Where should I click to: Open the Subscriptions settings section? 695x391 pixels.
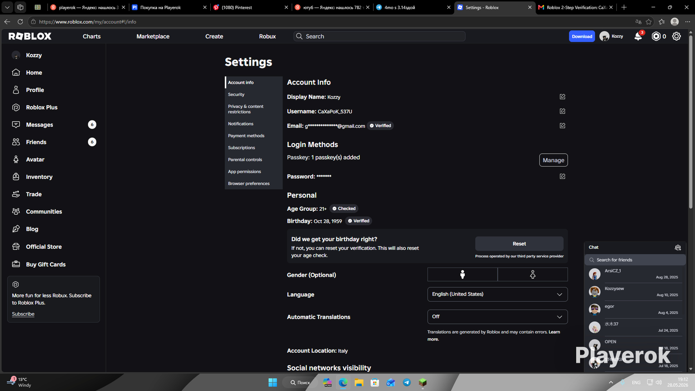point(254,148)
